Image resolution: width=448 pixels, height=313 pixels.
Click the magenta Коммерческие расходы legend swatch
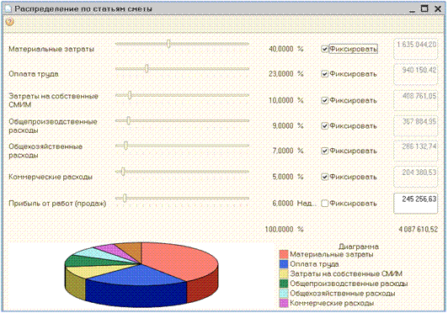click(284, 303)
